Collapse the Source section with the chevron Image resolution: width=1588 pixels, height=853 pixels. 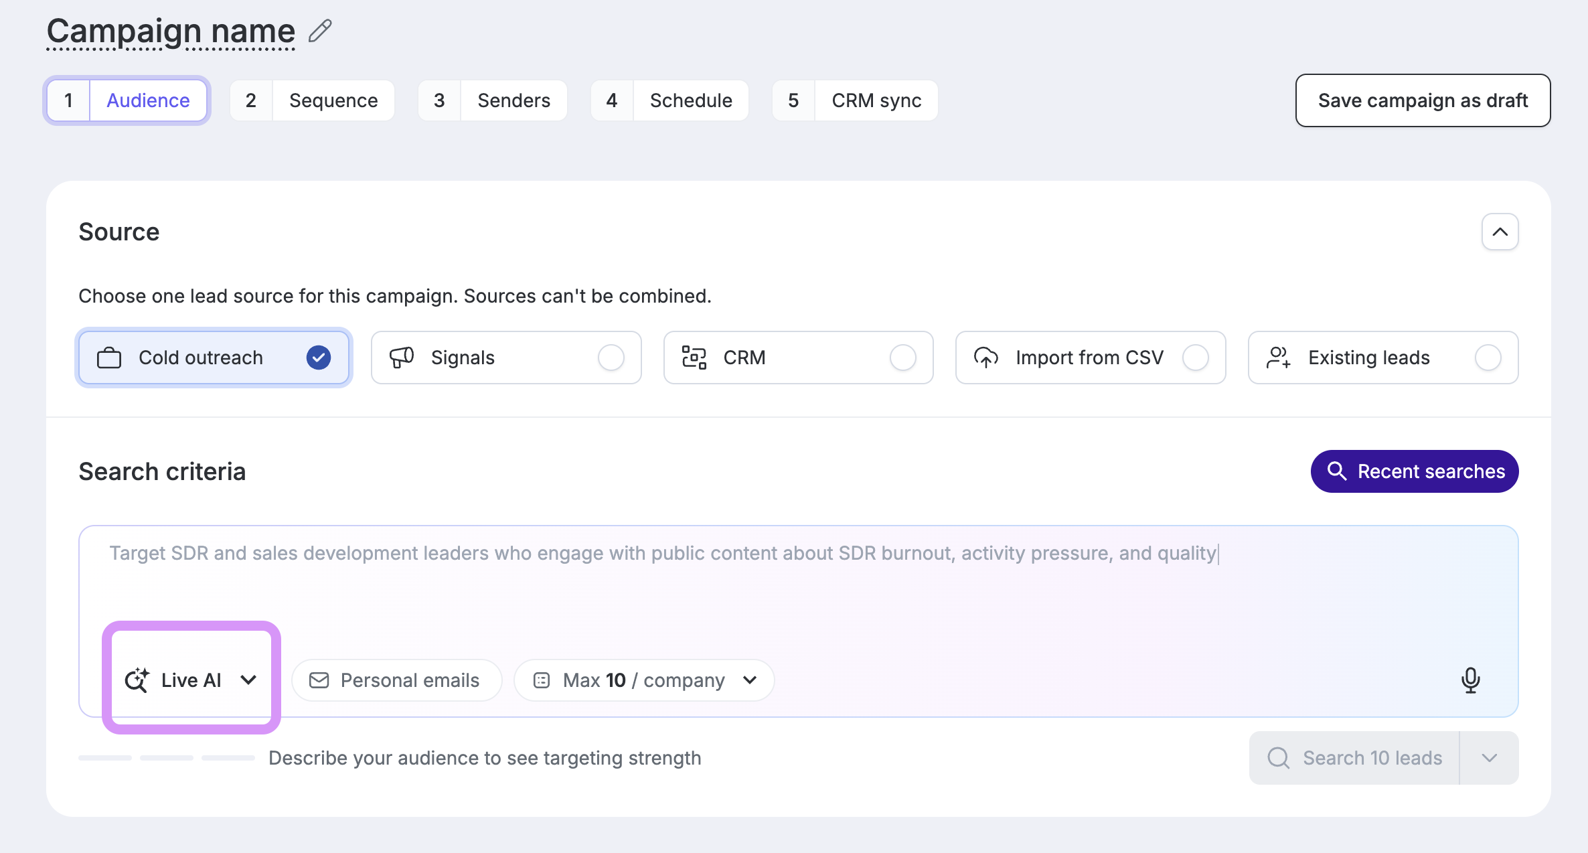tap(1500, 232)
